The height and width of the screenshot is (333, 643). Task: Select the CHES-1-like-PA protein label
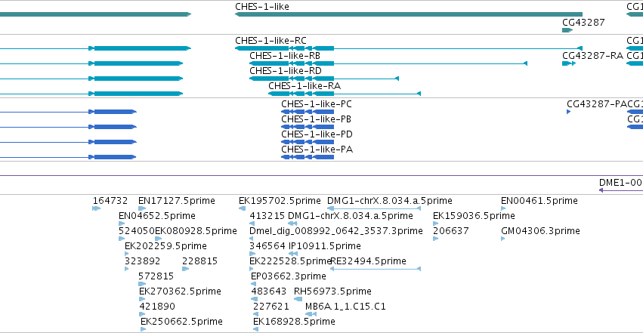pos(317,150)
